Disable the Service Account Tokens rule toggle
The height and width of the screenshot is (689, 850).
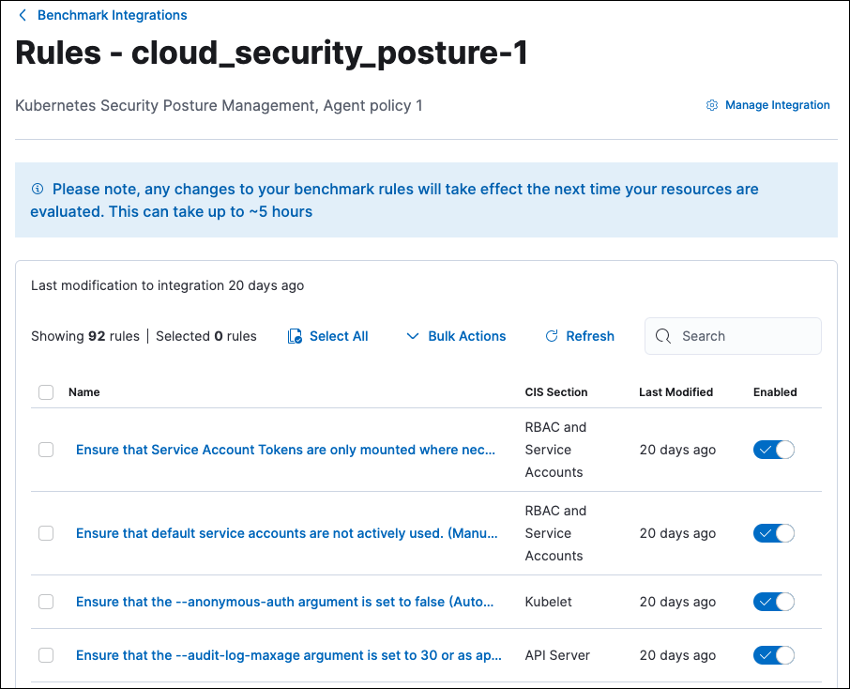[x=774, y=450]
